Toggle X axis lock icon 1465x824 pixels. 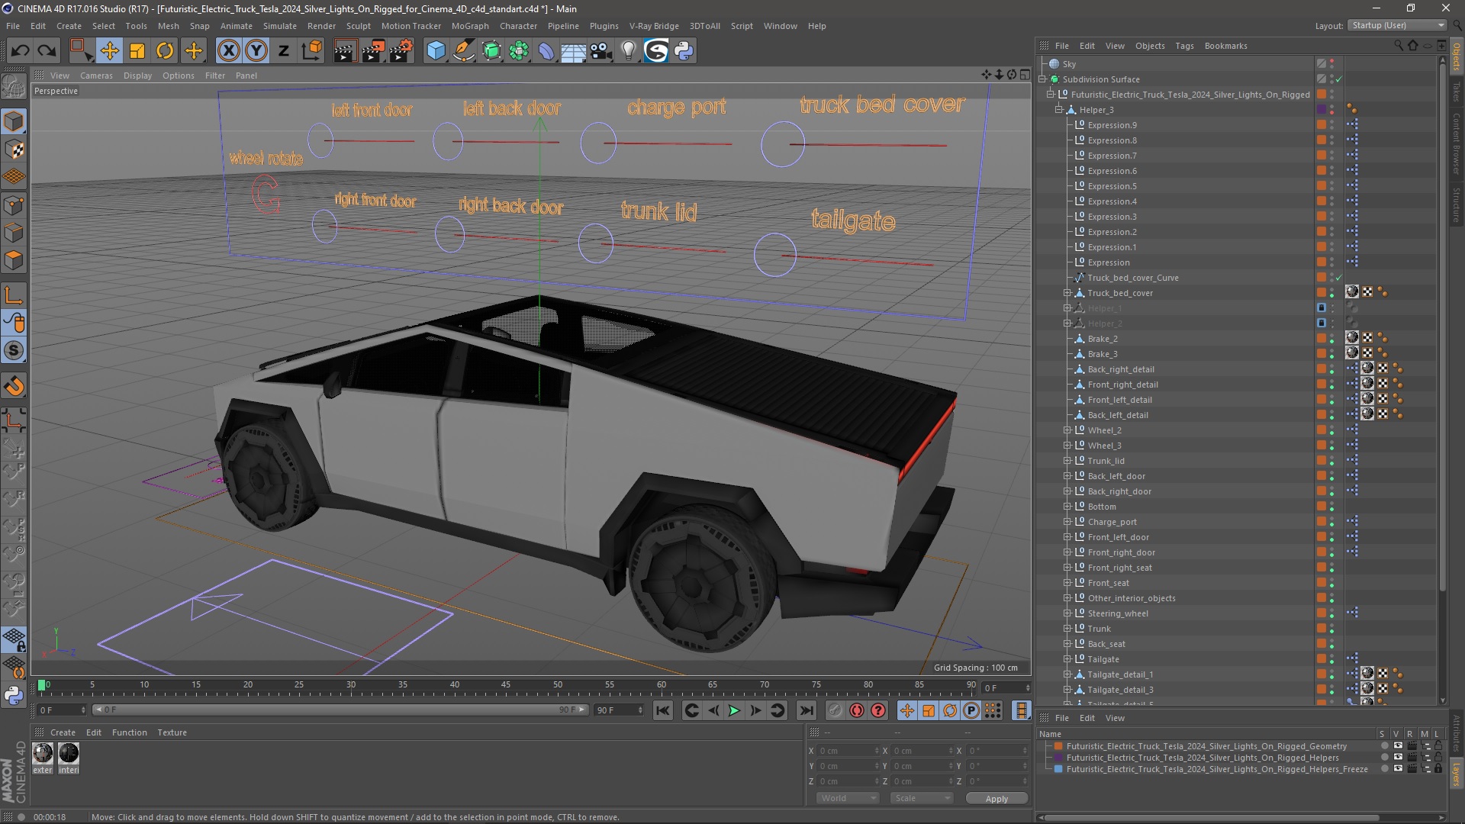(x=228, y=51)
